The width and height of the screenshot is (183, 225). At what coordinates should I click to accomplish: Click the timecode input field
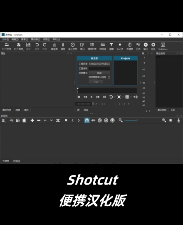coord(84,104)
